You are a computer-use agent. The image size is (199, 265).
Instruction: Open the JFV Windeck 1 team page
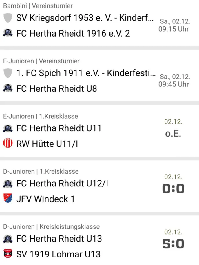tap(45, 199)
